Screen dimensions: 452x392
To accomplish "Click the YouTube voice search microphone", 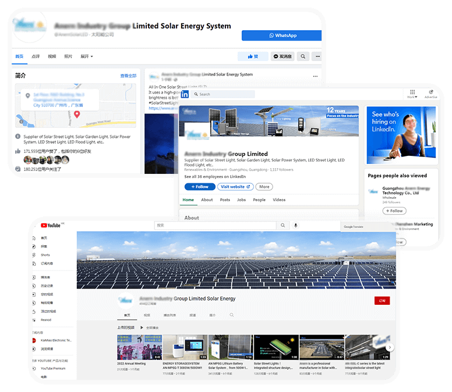I will 296,225.
